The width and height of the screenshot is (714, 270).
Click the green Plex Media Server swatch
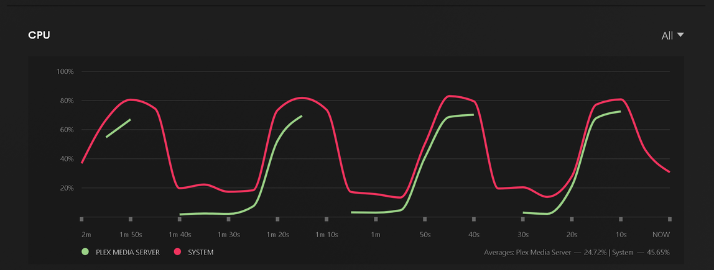(85, 252)
